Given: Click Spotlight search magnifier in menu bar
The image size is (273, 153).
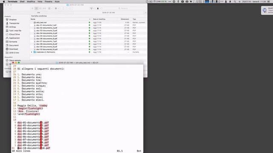Looking at the screenshot, I should coord(235,2).
